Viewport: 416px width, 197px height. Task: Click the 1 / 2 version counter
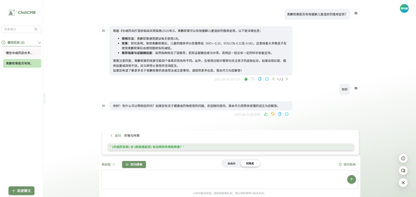[280, 79]
